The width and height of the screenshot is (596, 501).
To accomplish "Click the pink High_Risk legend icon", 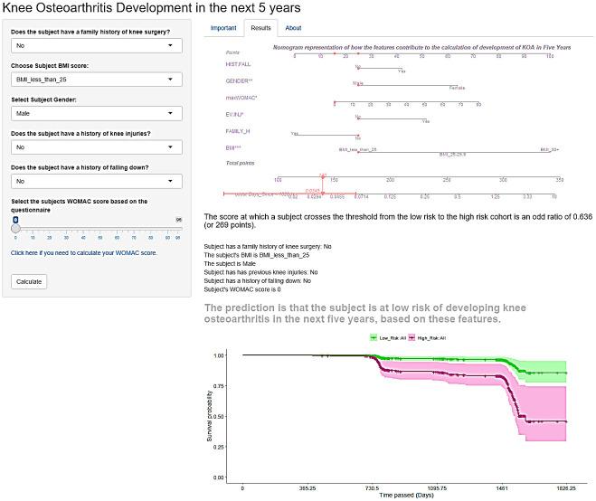I will click(412, 337).
